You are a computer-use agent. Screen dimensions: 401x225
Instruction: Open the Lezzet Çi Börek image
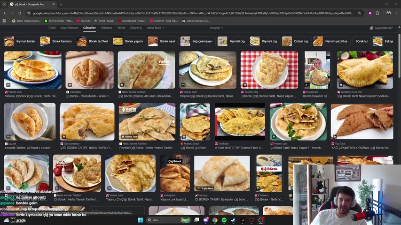click(x=30, y=122)
